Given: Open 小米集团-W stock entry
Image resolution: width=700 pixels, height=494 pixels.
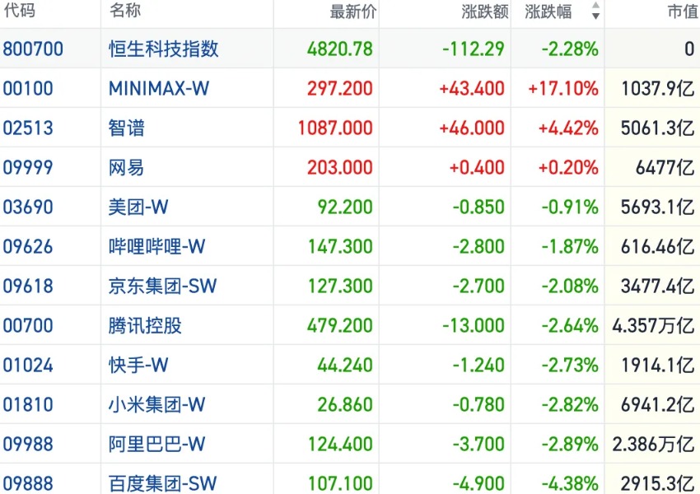Looking at the screenshot, I should tap(350, 404).
